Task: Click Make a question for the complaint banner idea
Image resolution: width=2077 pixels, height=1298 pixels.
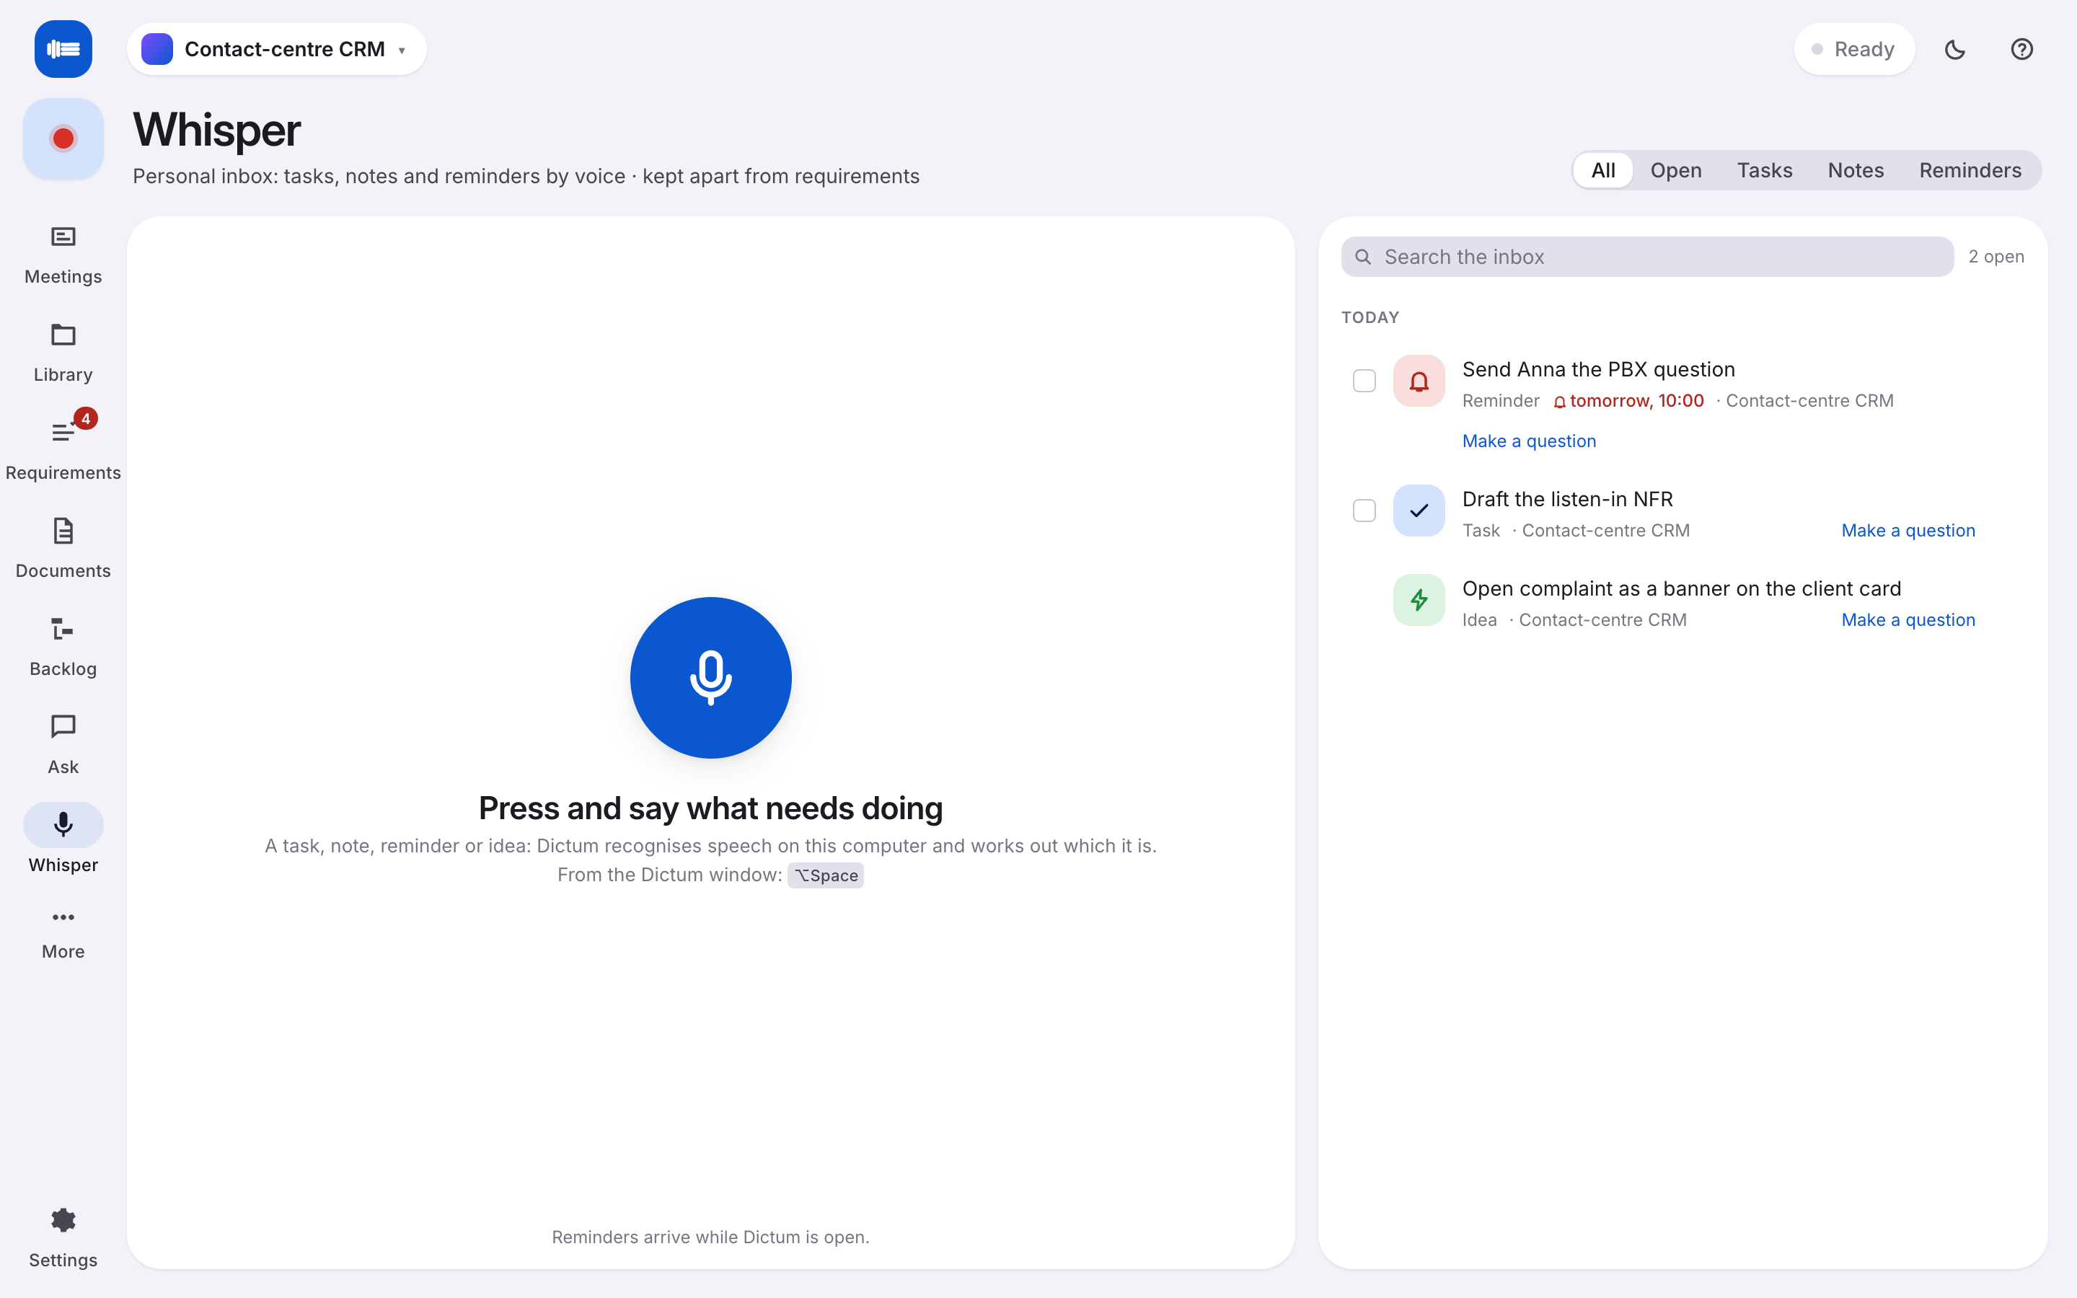Action: 1908,619
